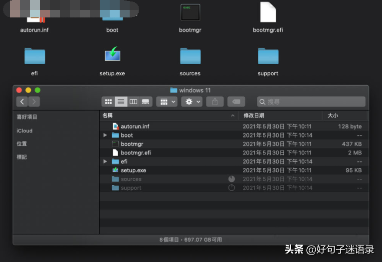
Task: Click the edit tags toolbar button
Action: pyautogui.click(x=236, y=102)
